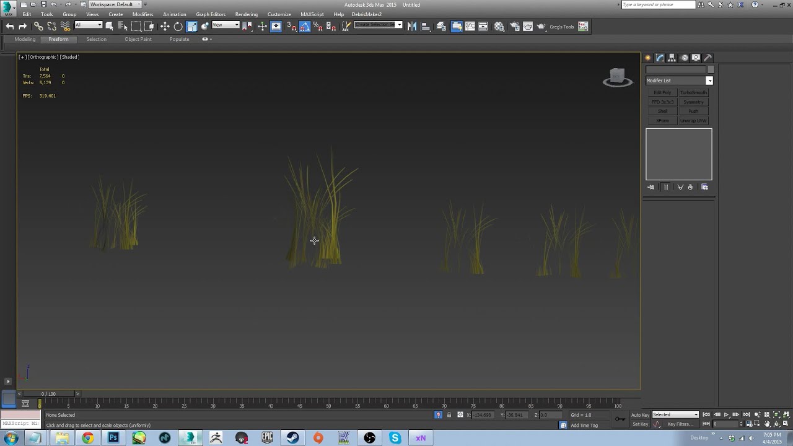The image size is (793, 446).
Task: Click the time slider at 0 / 100
Action: (48, 394)
